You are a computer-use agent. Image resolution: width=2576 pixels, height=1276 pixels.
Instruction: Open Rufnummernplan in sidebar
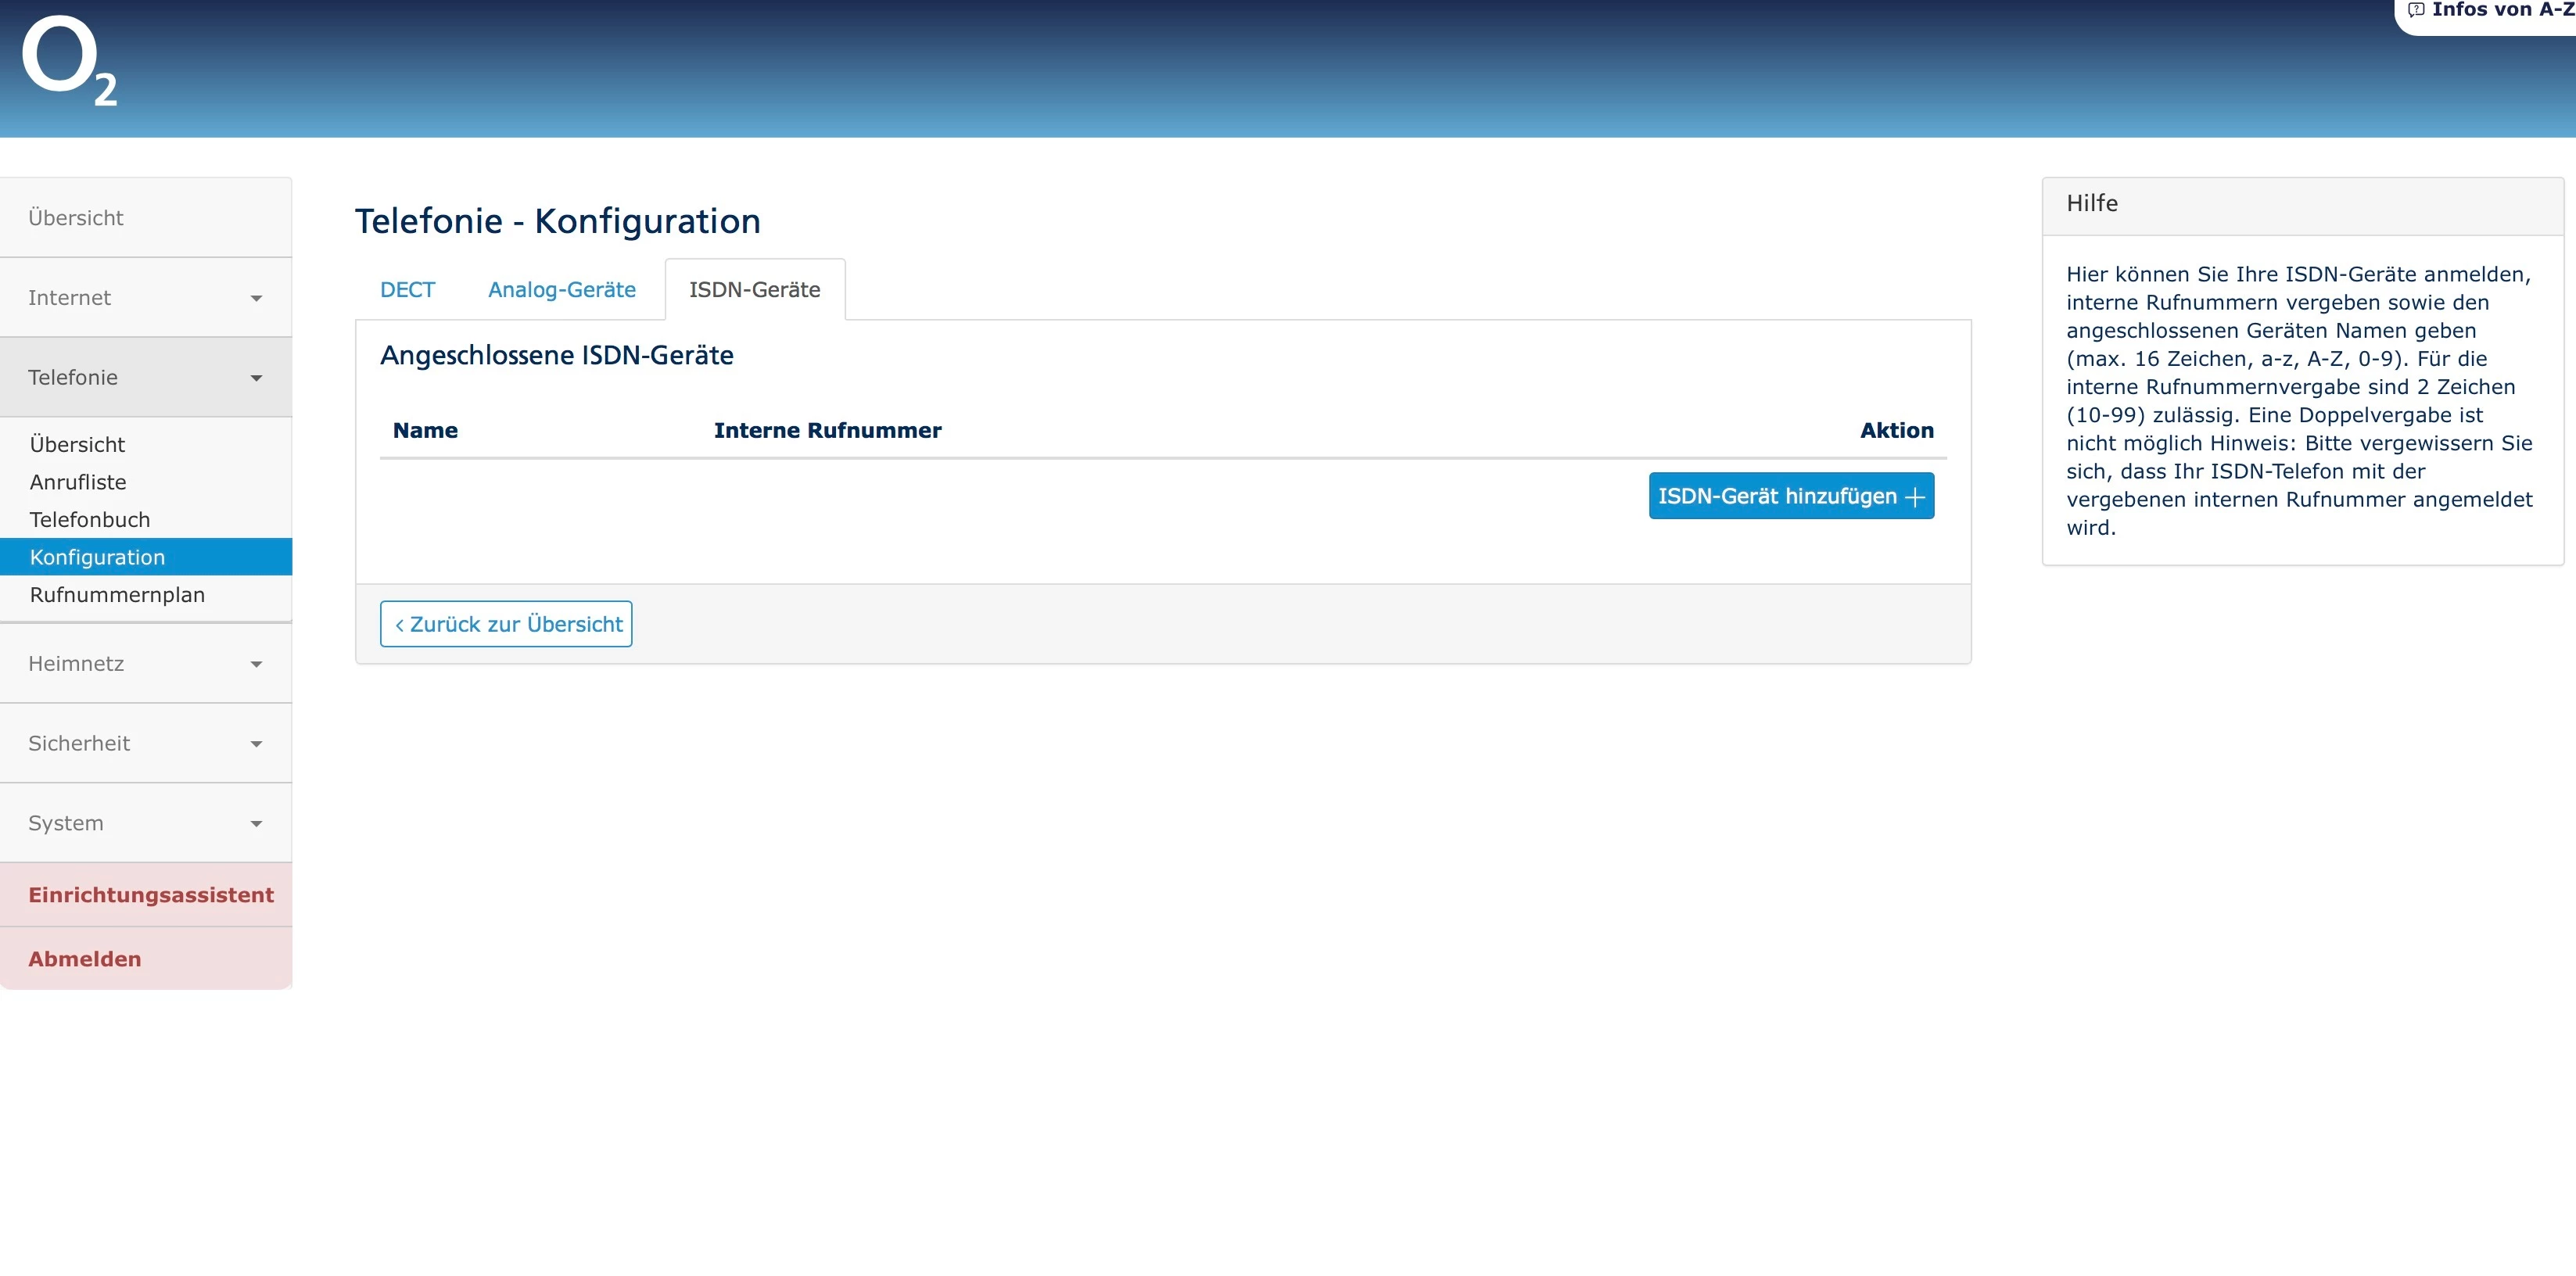(117, 595)
